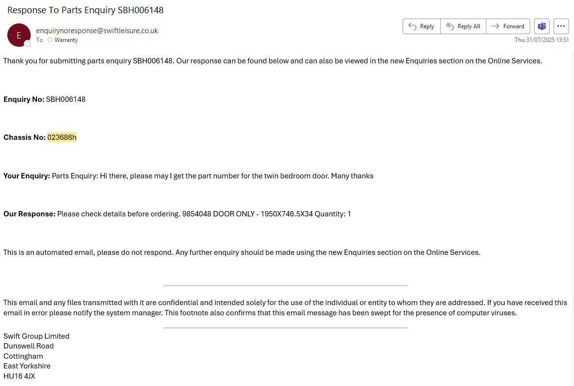Click the highlighted chassis number 023686h
Viewport: 574px width, 386px height.
62,137
